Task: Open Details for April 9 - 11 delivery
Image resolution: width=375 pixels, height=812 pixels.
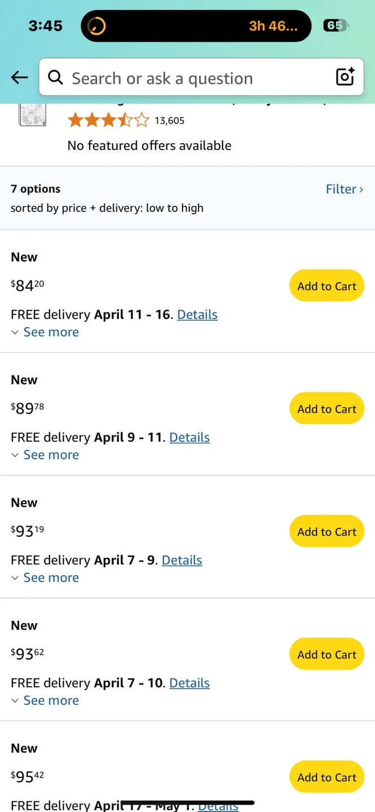Action: pos(189,438)
